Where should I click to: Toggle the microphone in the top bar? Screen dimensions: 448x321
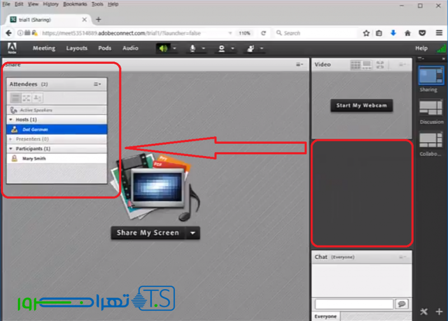click(192, 49)
